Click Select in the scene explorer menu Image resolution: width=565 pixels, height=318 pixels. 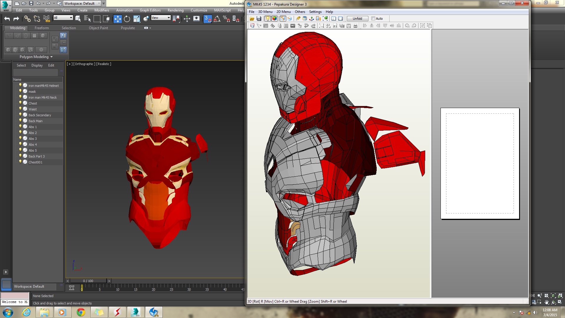point(21,65)
